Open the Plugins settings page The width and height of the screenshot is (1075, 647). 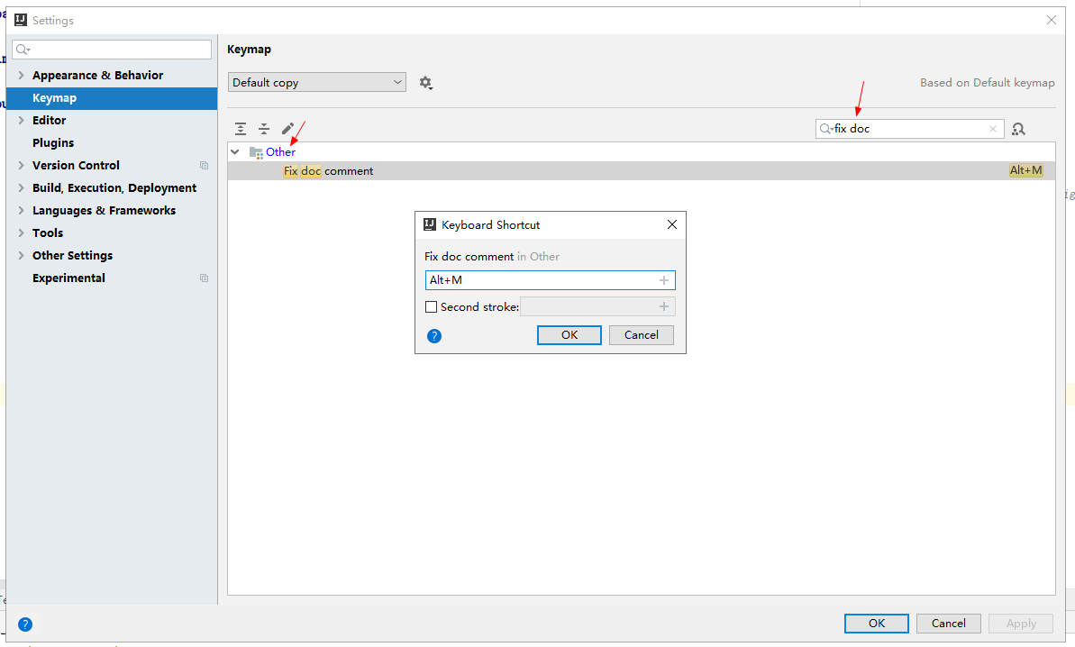[x=52, y=142]
